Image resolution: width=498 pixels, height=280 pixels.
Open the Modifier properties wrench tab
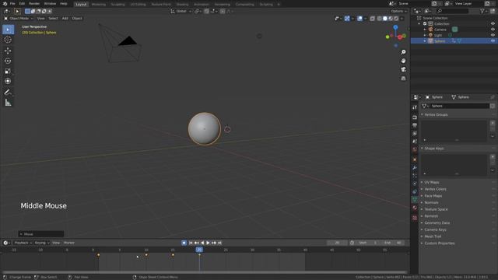click(415, 167)
